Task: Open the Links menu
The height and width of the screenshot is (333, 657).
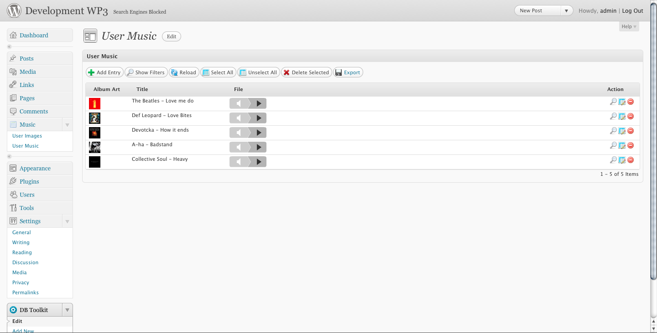Action: tap(40, 85)
